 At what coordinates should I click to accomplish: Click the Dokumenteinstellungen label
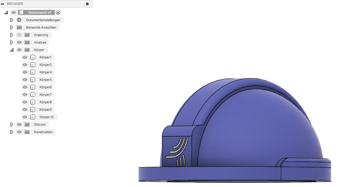43,20
